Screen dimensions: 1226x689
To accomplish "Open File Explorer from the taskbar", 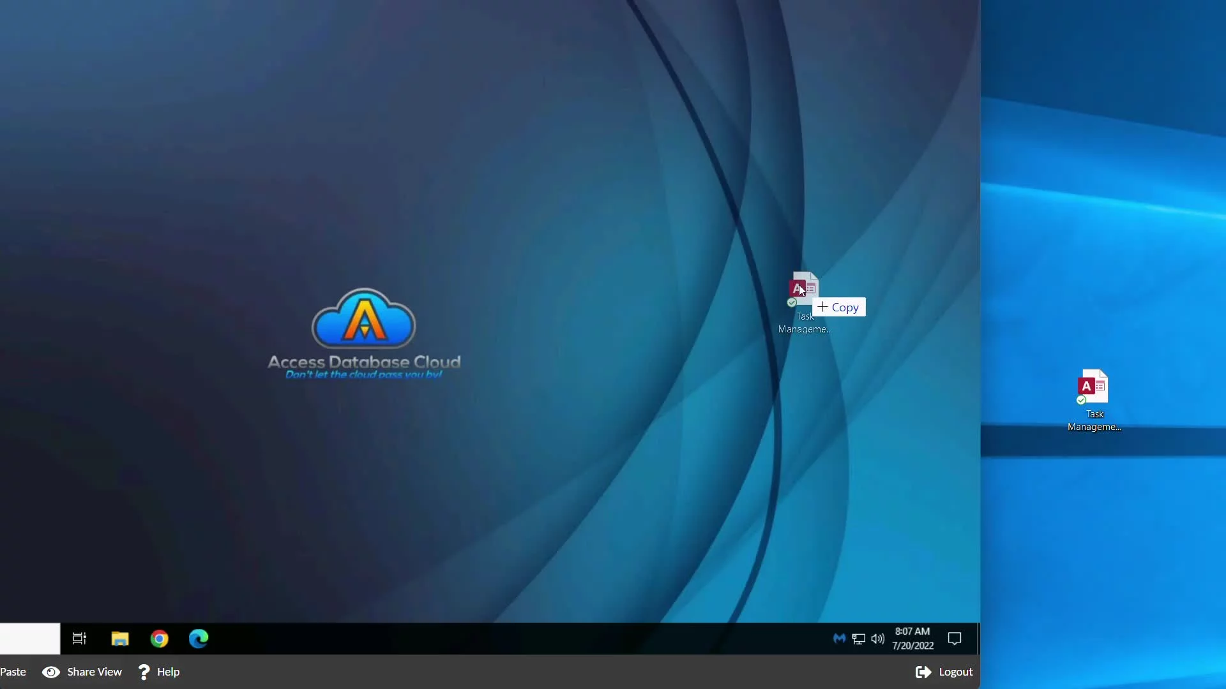I will pyautogui.click(x=120, y=639).
